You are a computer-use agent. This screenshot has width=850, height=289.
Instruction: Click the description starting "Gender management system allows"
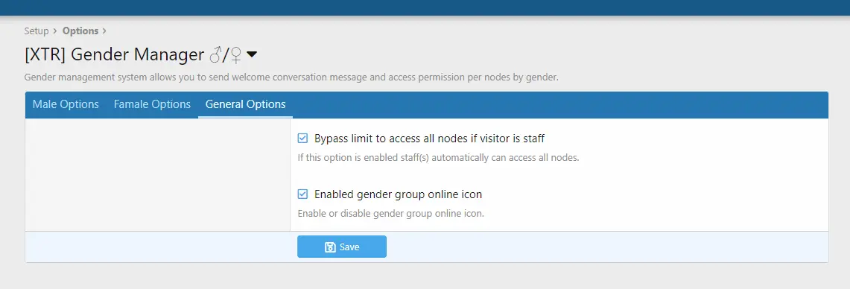(x=291, y=77)
